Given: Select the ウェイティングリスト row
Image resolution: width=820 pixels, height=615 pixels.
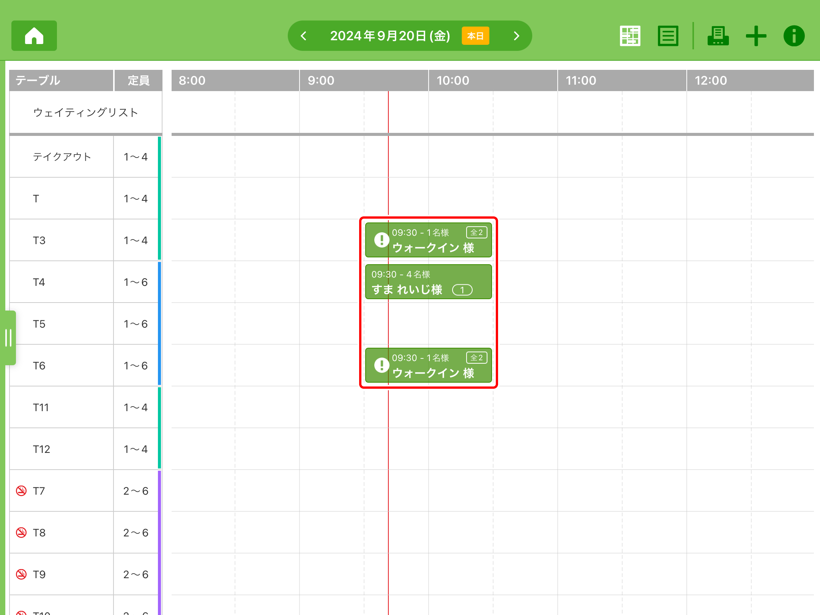Looking at the screenshot, I should [85, 112].
